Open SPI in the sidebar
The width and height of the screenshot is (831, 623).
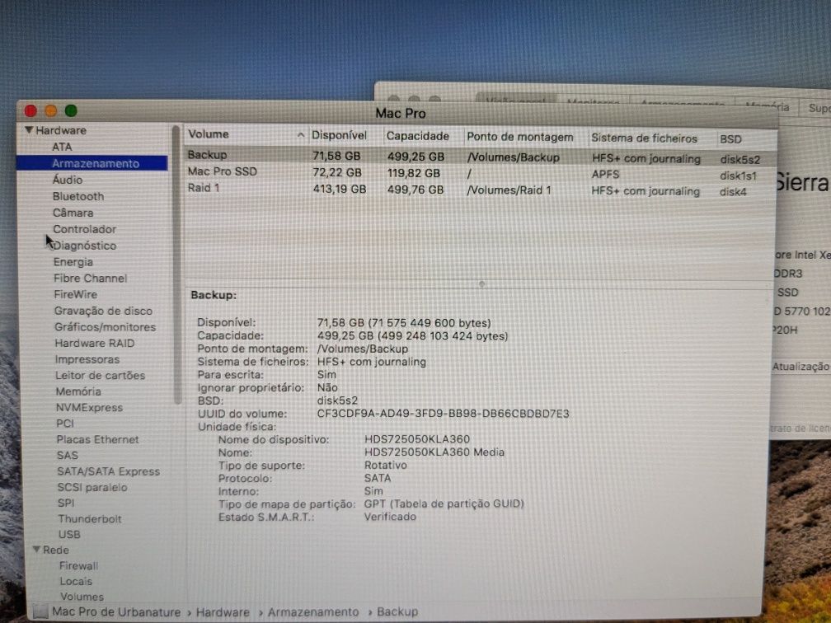click(x=66, y=503)
